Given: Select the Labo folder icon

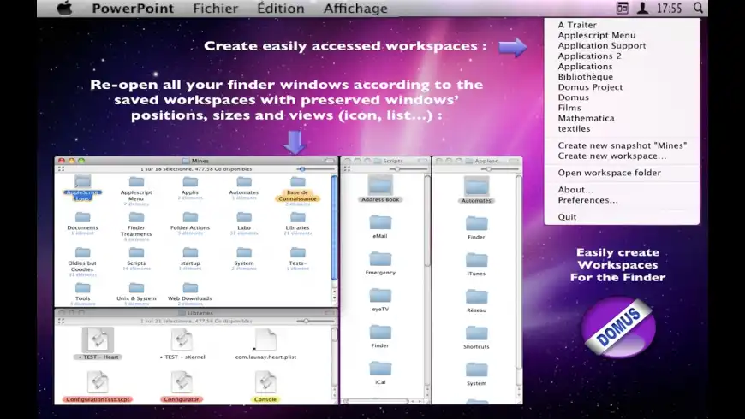Looking at the screenshot, I should pyautogui.click(x=244, y=223).
